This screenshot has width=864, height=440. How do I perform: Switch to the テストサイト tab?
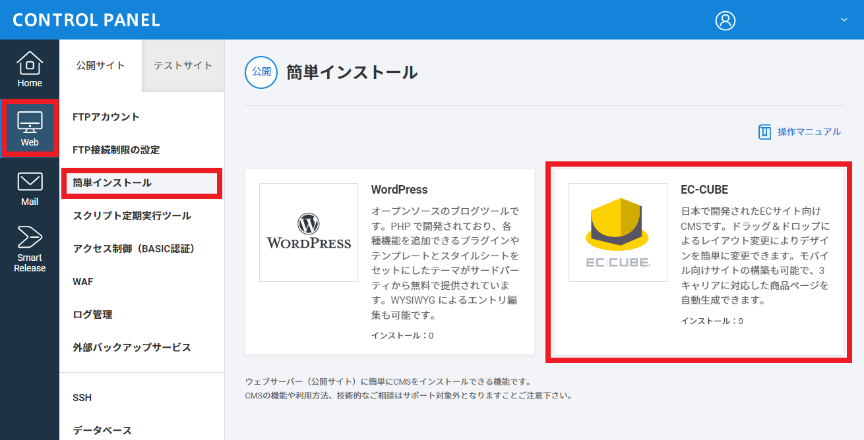point(183,66)
